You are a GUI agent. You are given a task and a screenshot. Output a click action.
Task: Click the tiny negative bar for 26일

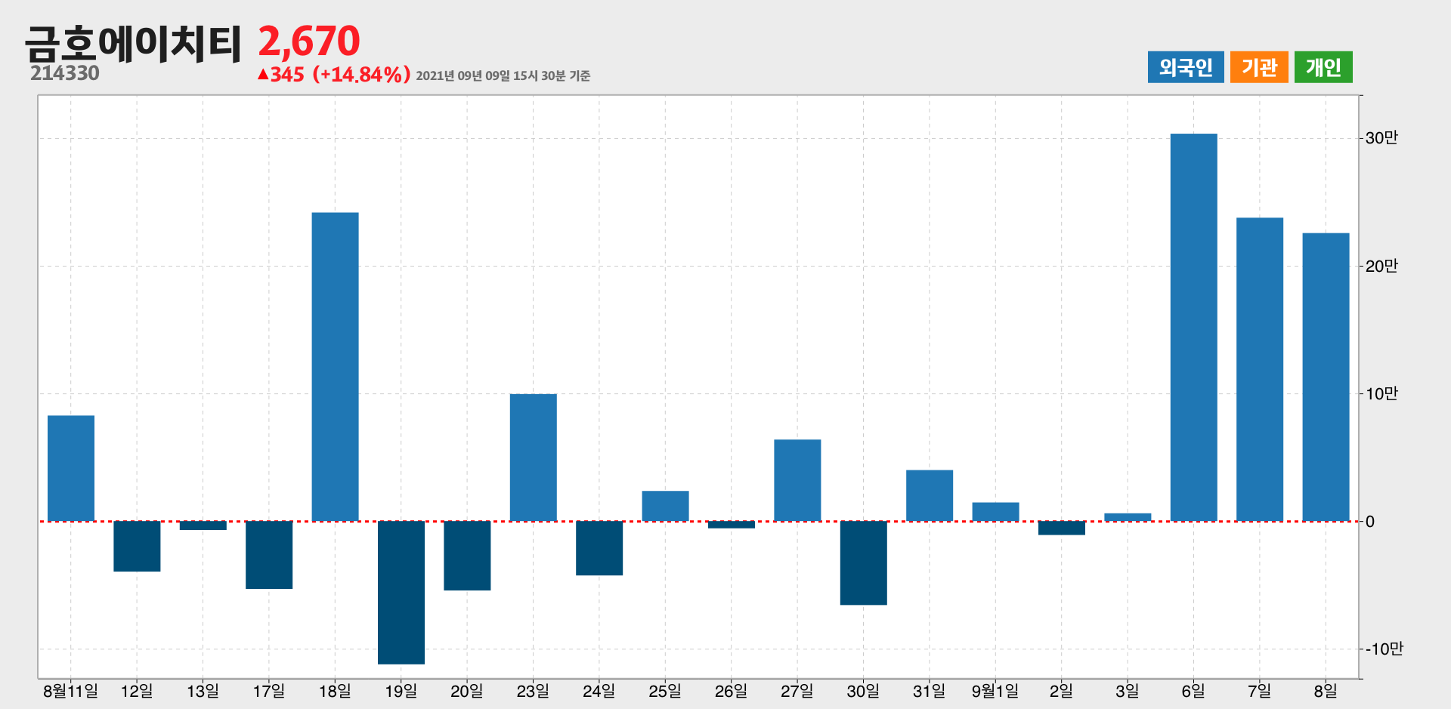732,525
